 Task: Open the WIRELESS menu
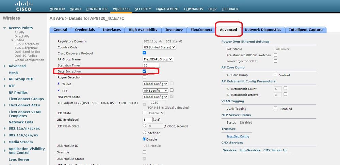coord(121,9)
